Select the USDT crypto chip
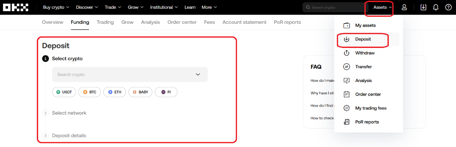 [64, 92]
